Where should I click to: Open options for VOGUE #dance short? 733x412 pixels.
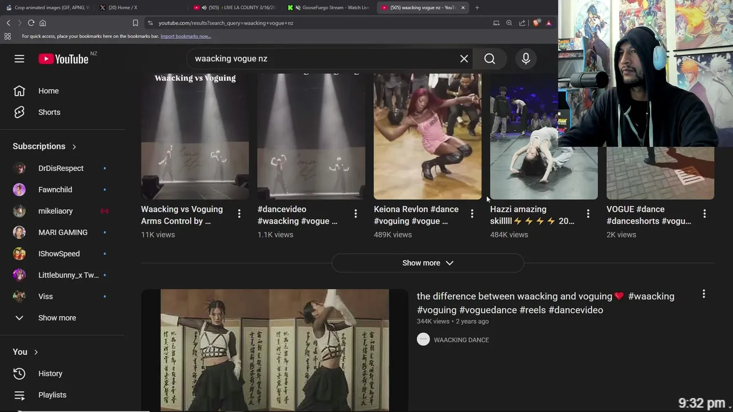pos(704,213)
